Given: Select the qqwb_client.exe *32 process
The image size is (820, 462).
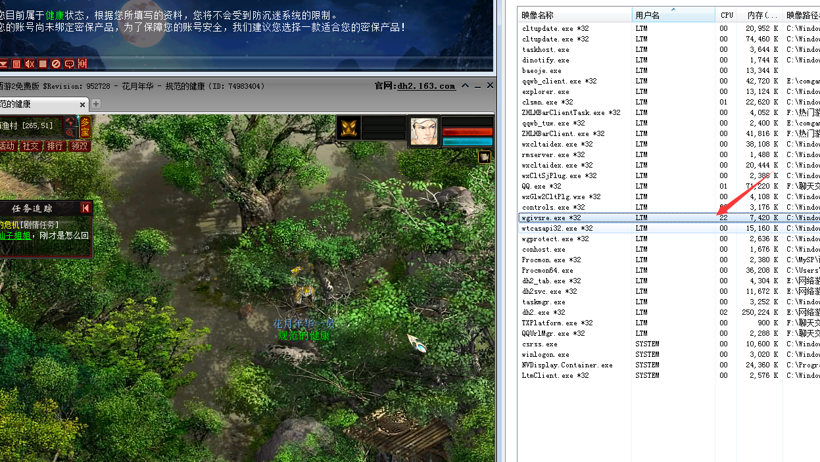Looking at the screenshot, I should (x=669, y=81).
